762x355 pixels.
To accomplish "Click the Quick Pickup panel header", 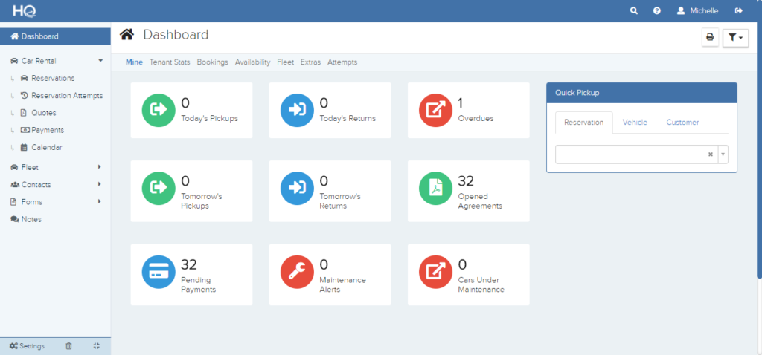I will pos(641,93).
